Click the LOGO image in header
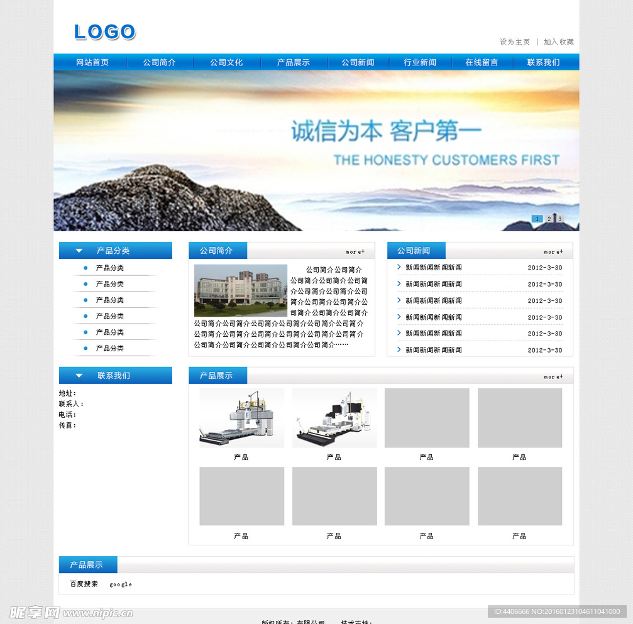633x624 pixels. point(104,32)
